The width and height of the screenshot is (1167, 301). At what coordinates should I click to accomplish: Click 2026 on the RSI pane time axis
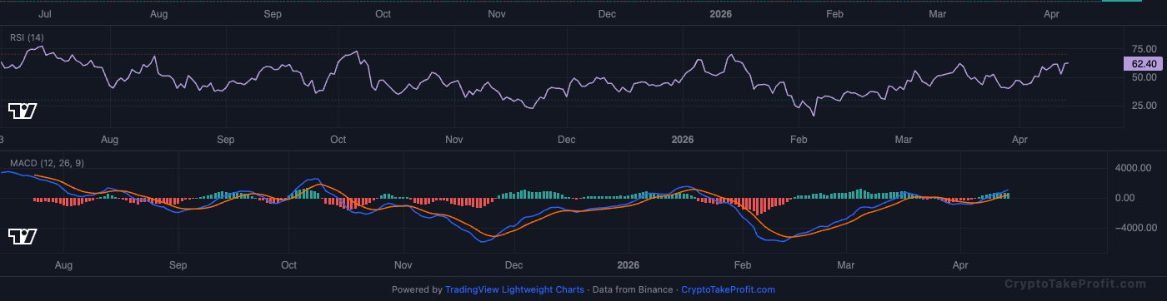click(x=683, y=141)
